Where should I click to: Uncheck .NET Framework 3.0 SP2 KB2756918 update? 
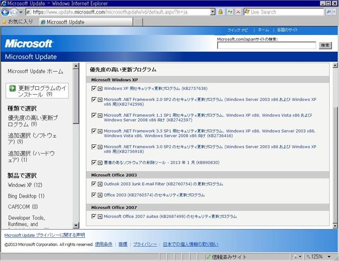click(x=94, y=147)
